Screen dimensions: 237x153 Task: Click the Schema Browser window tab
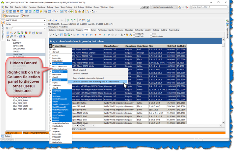11,16
